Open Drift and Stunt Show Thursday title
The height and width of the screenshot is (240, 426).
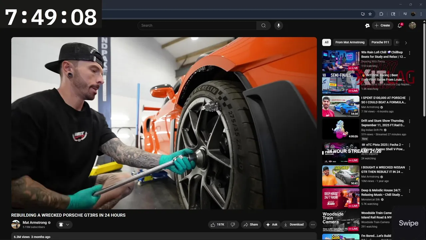(x=383, y=123)
